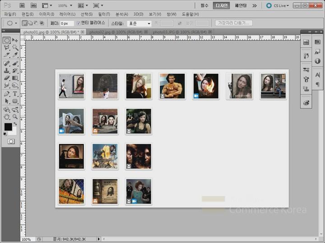
Task: Select the Brush tool
Action: click(15, 63)
